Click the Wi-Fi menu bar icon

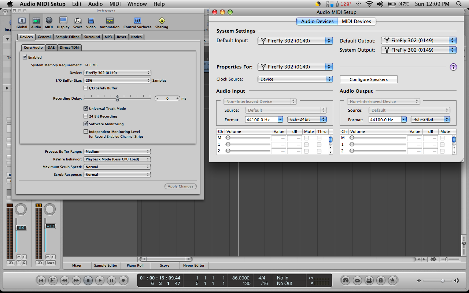click(x=369, y=4)
